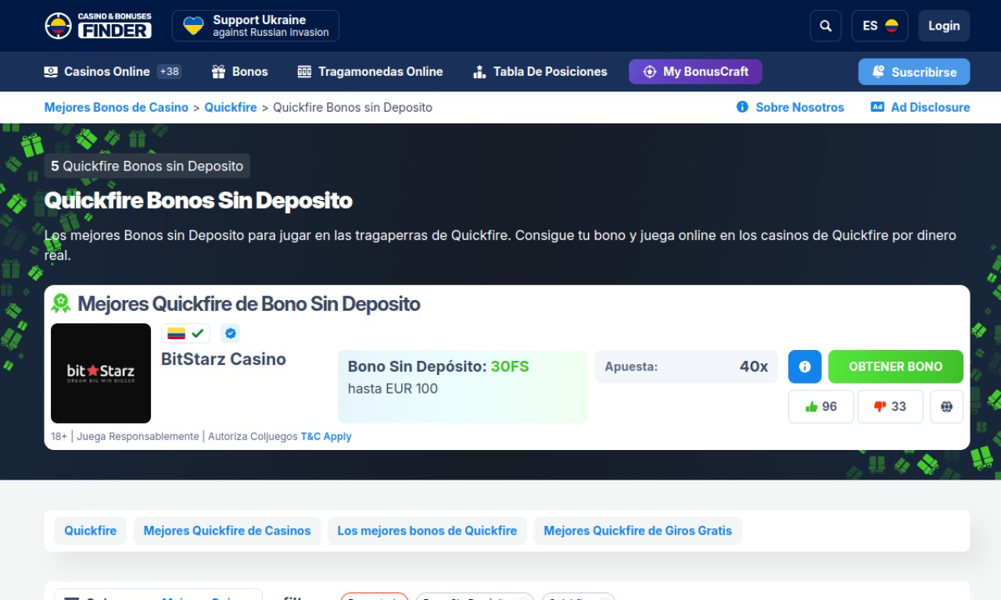This screenshot has height=600, width=1001.
Task: Click the Colombia flag accepted badge
Action: (185, 334)
